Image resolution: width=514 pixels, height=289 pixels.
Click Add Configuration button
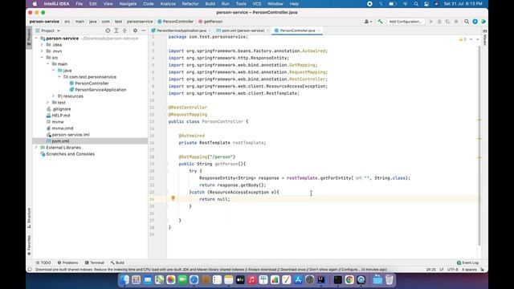point(406,22)
